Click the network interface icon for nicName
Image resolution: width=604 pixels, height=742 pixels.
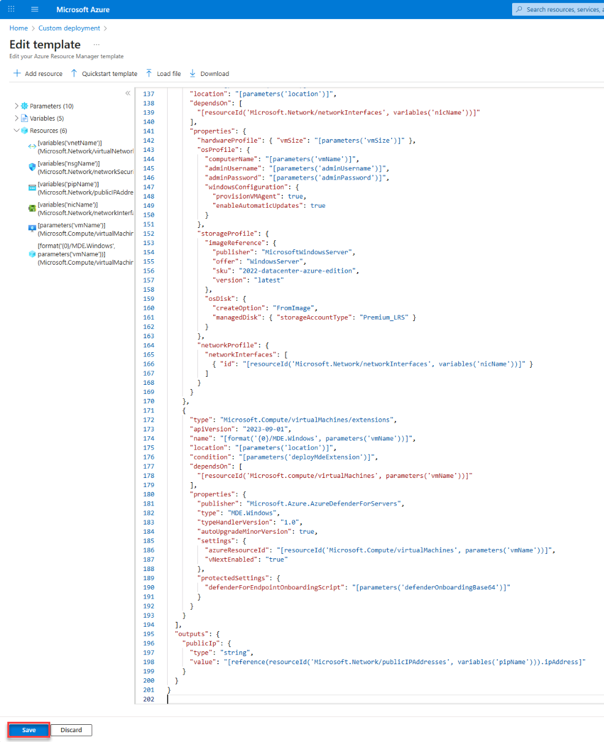pos(32,208)
